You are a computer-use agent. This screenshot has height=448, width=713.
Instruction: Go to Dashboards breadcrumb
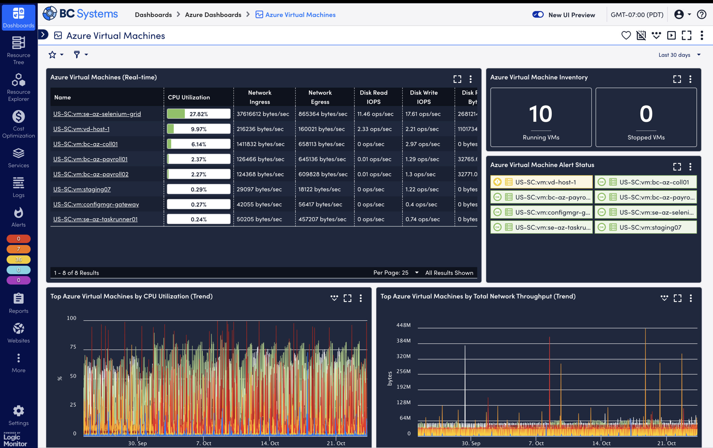[153, 14]
